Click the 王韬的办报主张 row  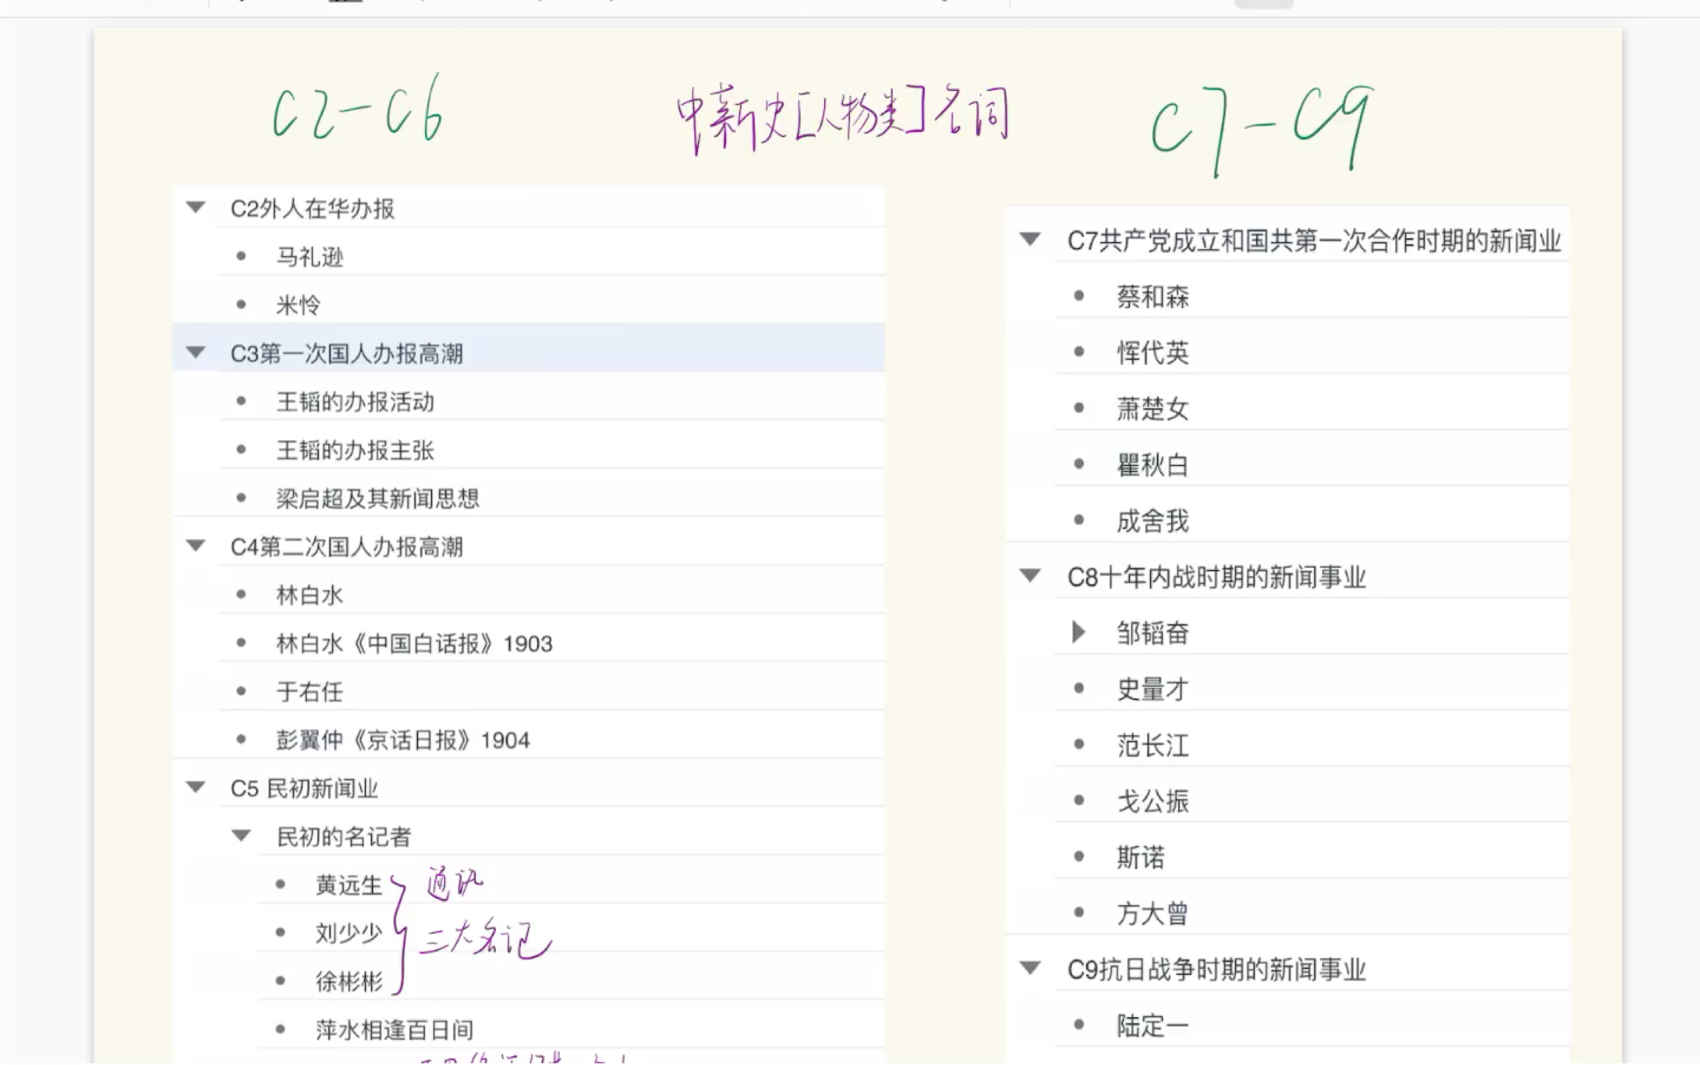(551, 450)
